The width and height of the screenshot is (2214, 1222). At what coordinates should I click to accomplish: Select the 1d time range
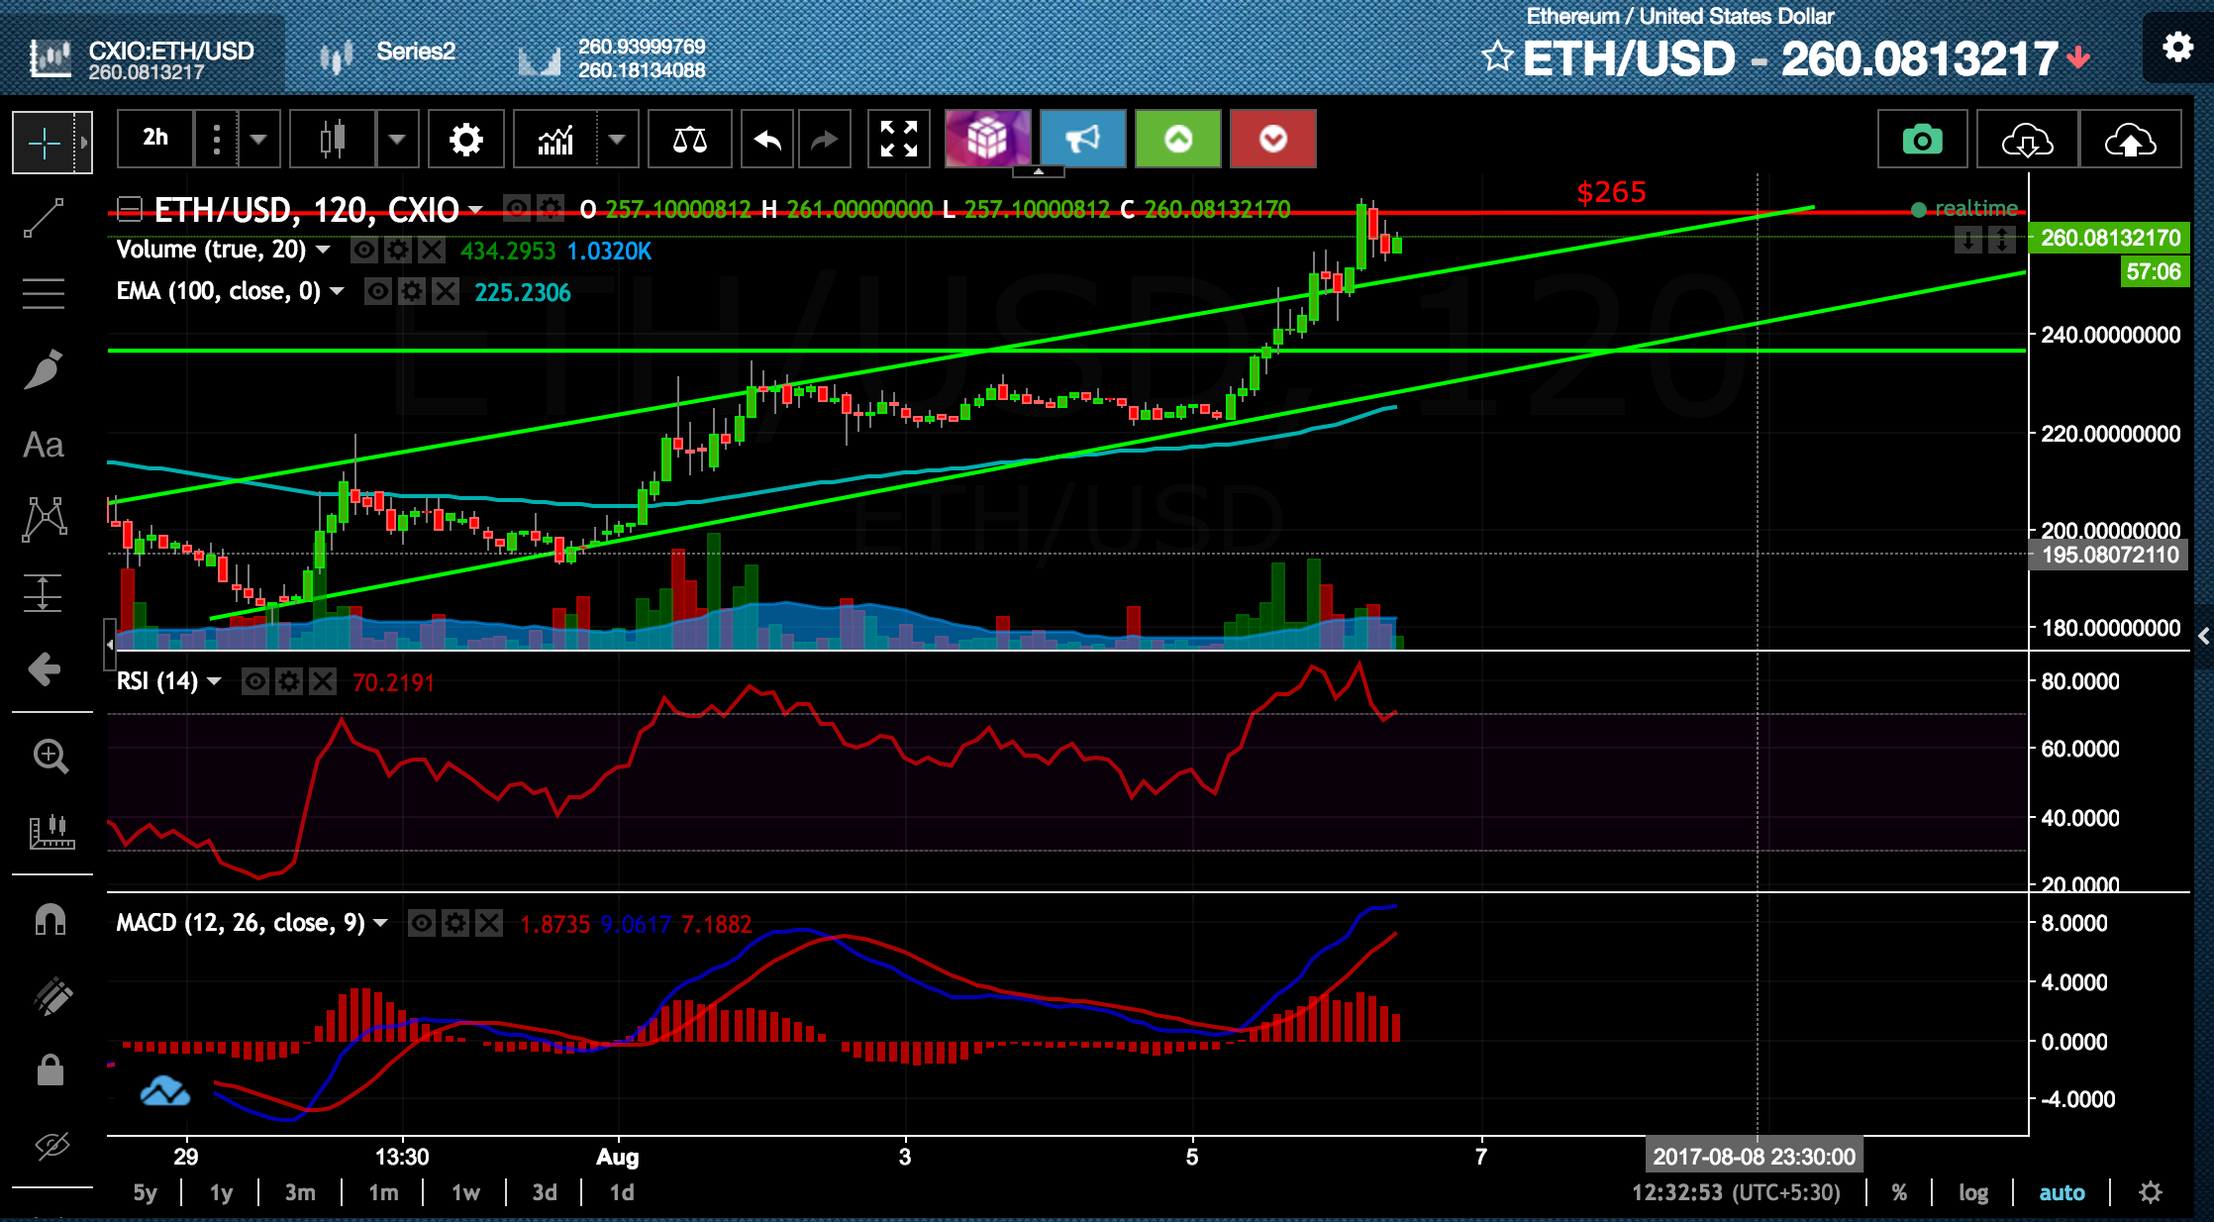(x=622, y=1192)
